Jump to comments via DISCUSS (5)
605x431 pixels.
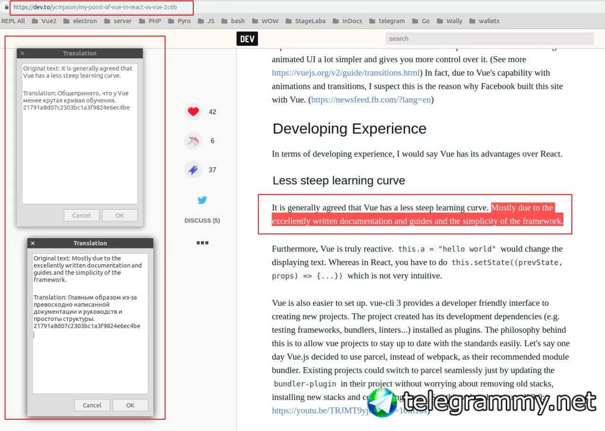click(202, 221)
